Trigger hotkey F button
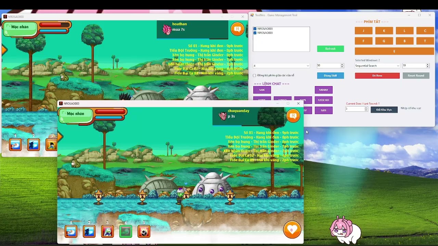Image resolution: width=438 pixels, height=246 pixels. [363, 41]
